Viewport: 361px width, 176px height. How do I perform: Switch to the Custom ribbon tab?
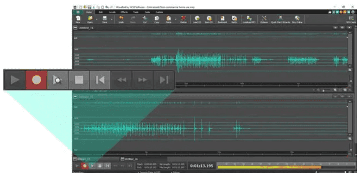(159, 12)
